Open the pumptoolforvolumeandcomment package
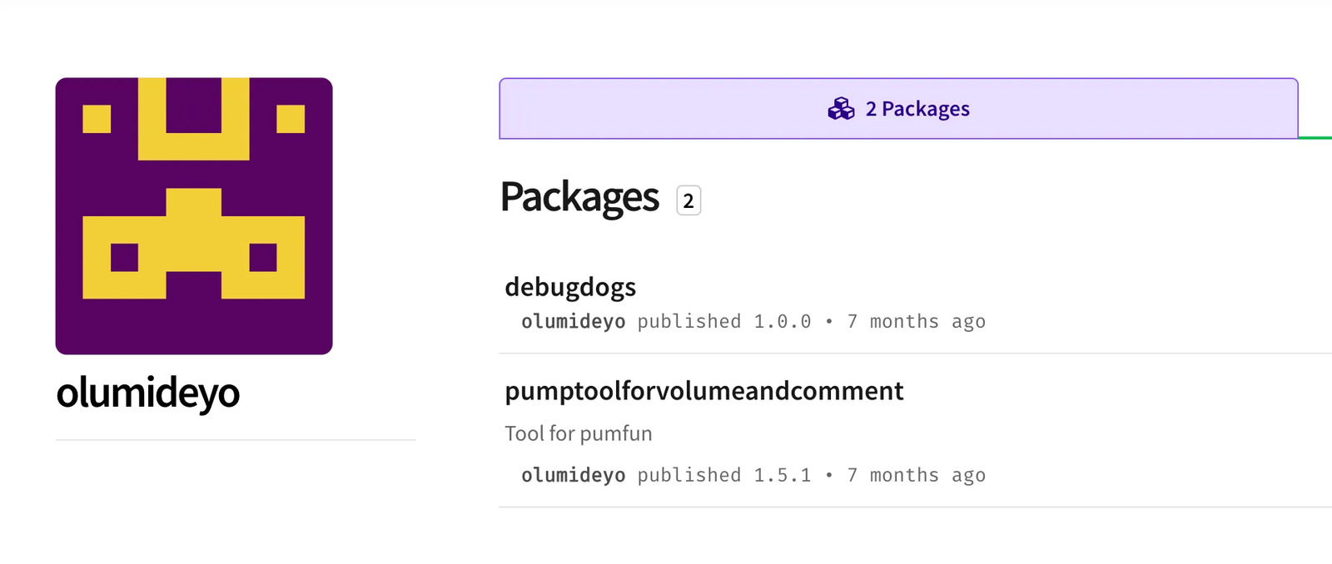 703,391
